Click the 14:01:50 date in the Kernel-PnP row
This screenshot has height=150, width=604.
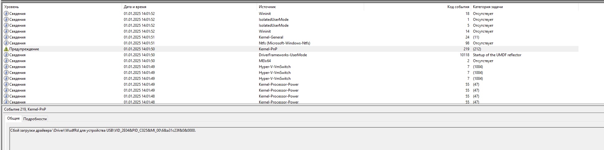click(139, 49)
